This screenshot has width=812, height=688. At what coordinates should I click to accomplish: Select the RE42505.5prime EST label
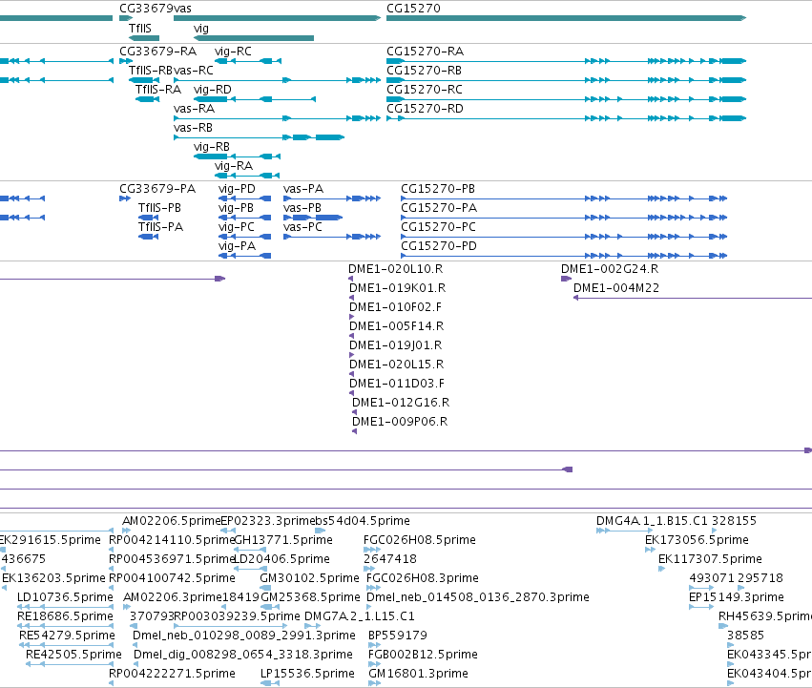[x=73, y=655]
